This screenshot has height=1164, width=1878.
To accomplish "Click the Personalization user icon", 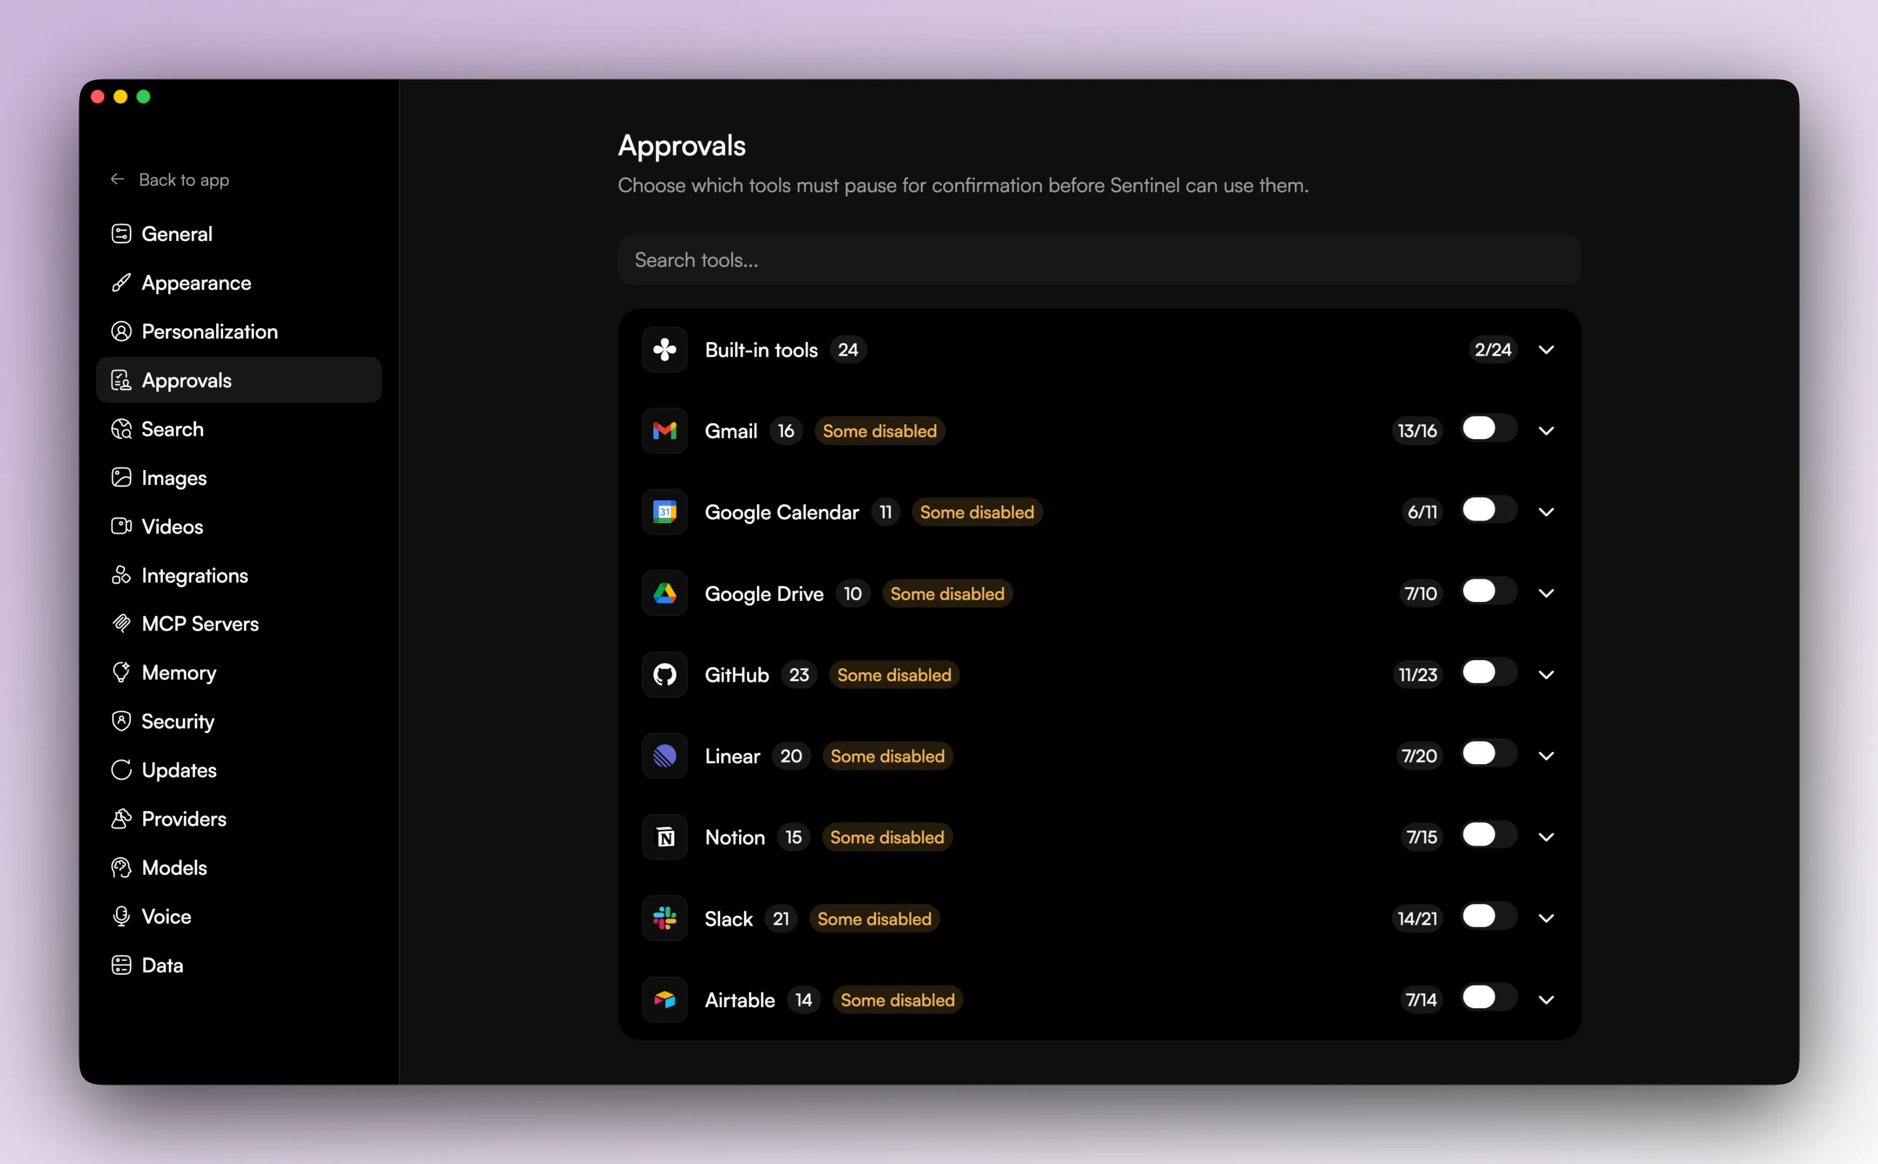I will pyautogui.click(x=121, y=332).
